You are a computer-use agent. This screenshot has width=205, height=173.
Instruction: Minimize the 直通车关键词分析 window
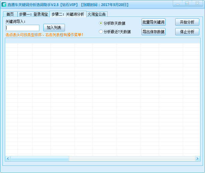(x=178, y=3)
